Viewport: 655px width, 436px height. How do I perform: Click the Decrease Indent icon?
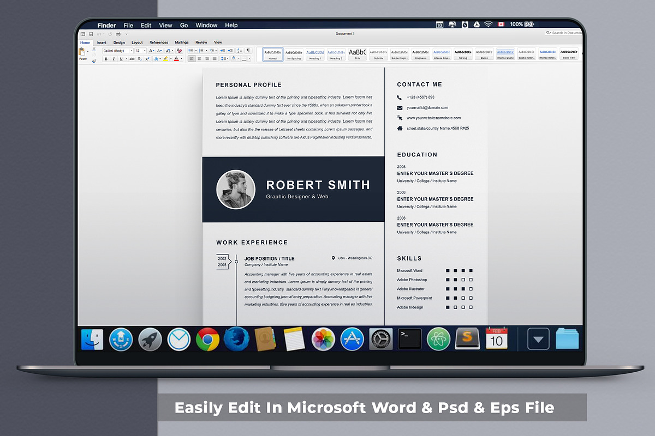[222, 51]
